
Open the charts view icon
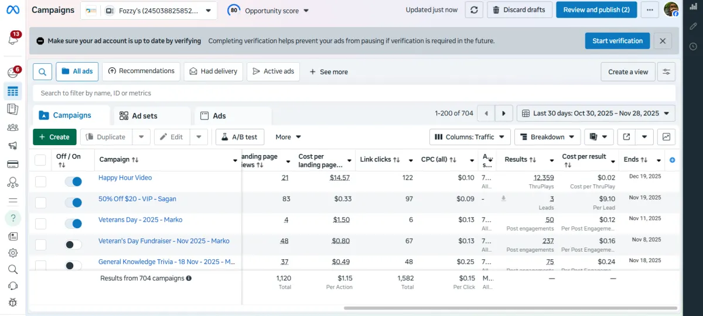pos(666,137)
